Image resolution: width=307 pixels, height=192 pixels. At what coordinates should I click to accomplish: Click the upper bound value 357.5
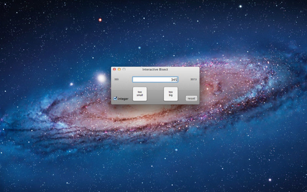coord(193,79)
